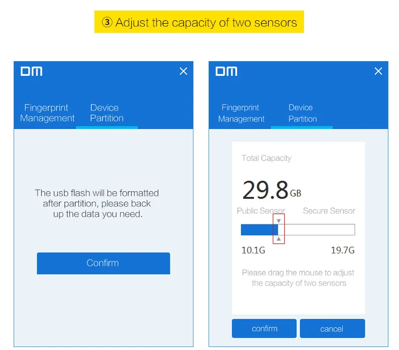This screenshot has width=399, height=350.
Task: Click the slider's bottom up-arrow handle
Action: [x=279, y=238]
